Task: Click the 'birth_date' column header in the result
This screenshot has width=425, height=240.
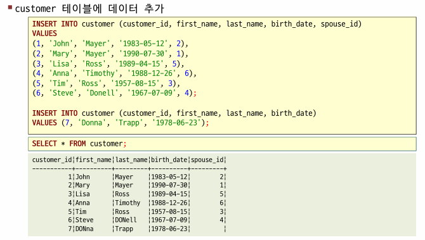Action: pyautogui.click(x=169, y=160)
